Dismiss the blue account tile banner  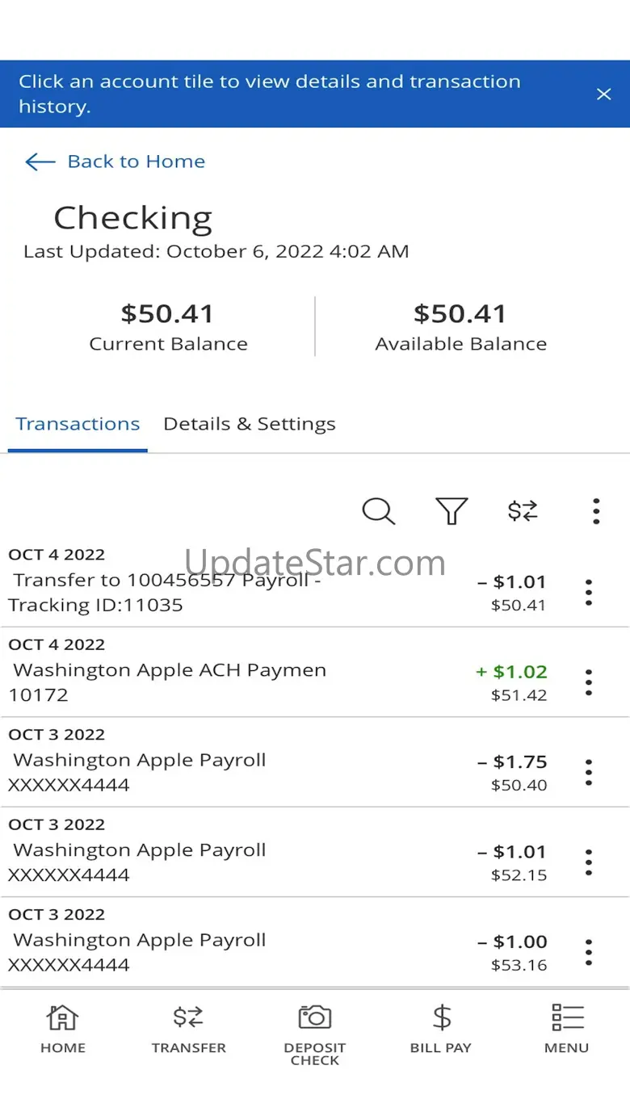603,94
